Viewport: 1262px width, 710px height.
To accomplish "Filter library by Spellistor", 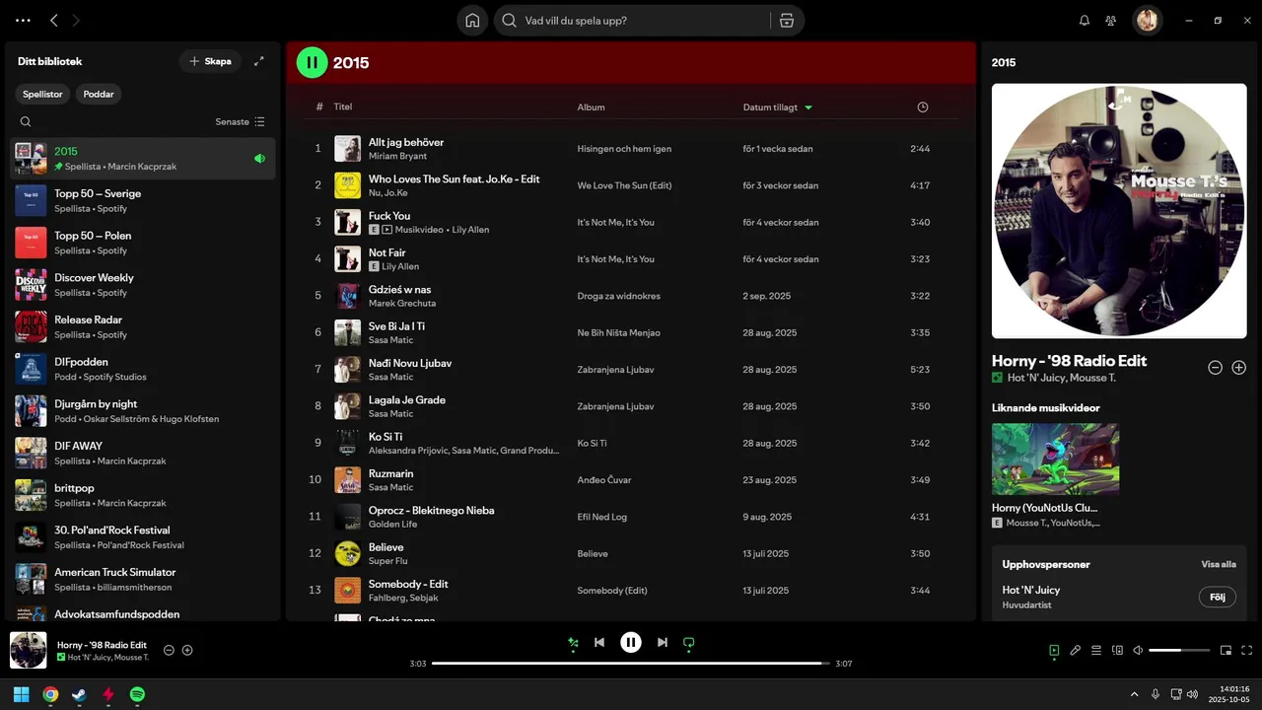I will (x=43, y=94).
